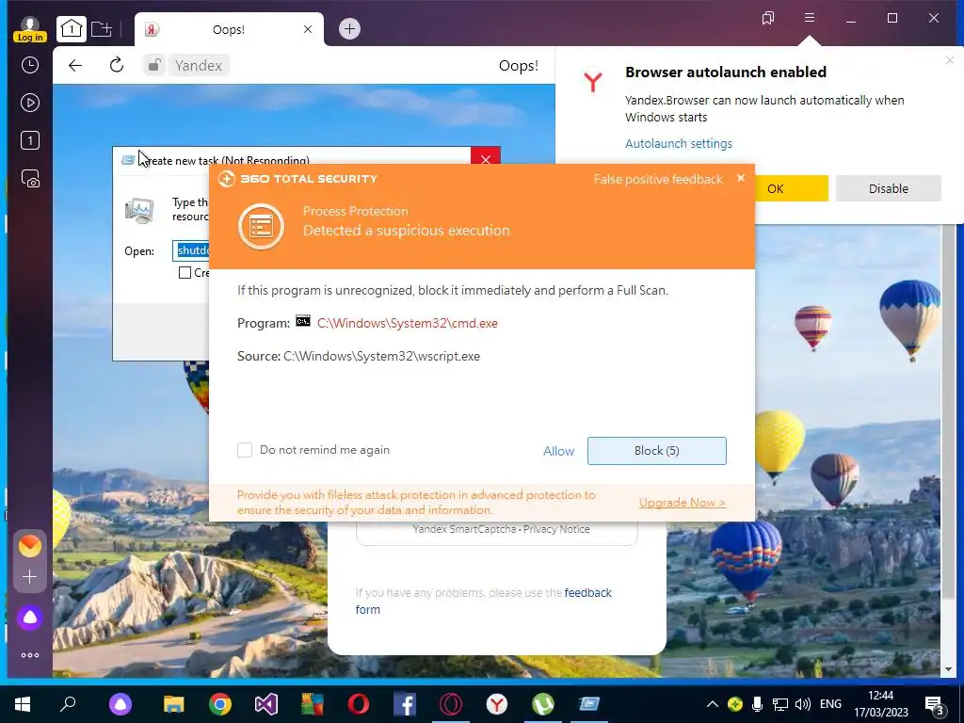Open Visual Studio from taskbar

pyautogui.click(x=266, y=704)
